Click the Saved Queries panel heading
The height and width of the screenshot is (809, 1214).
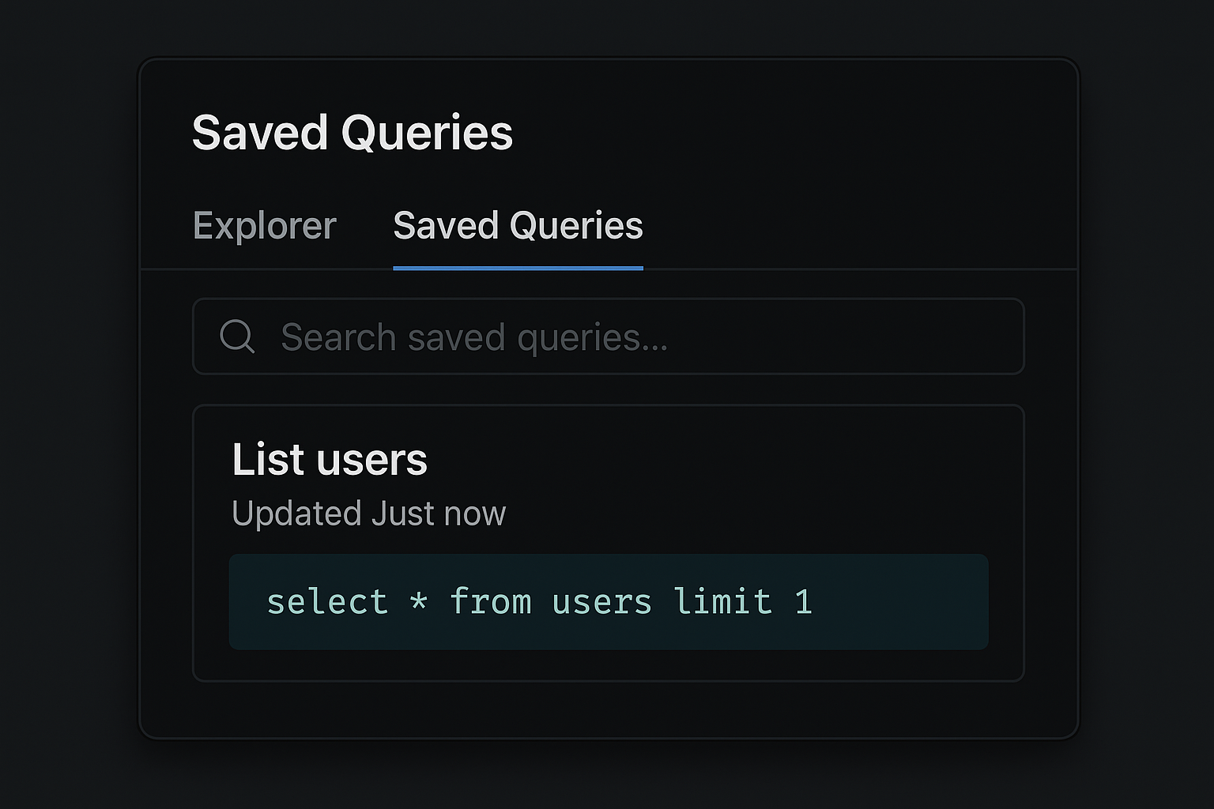click(x=353, y=132)
